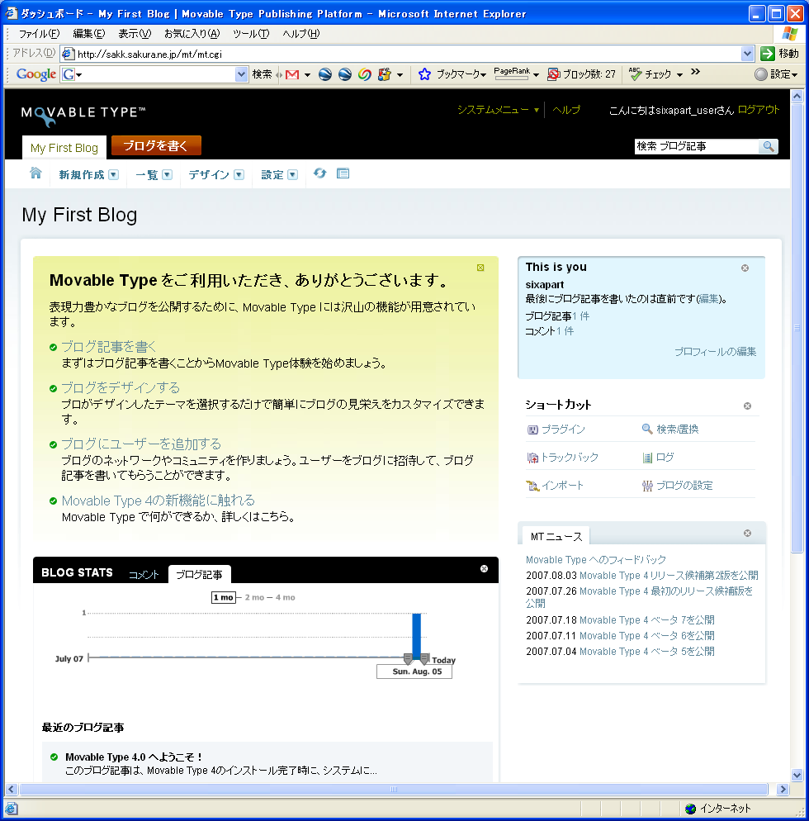Select the My First Blog tab
This screenshot has width=809, height=821.
point(64,148)
